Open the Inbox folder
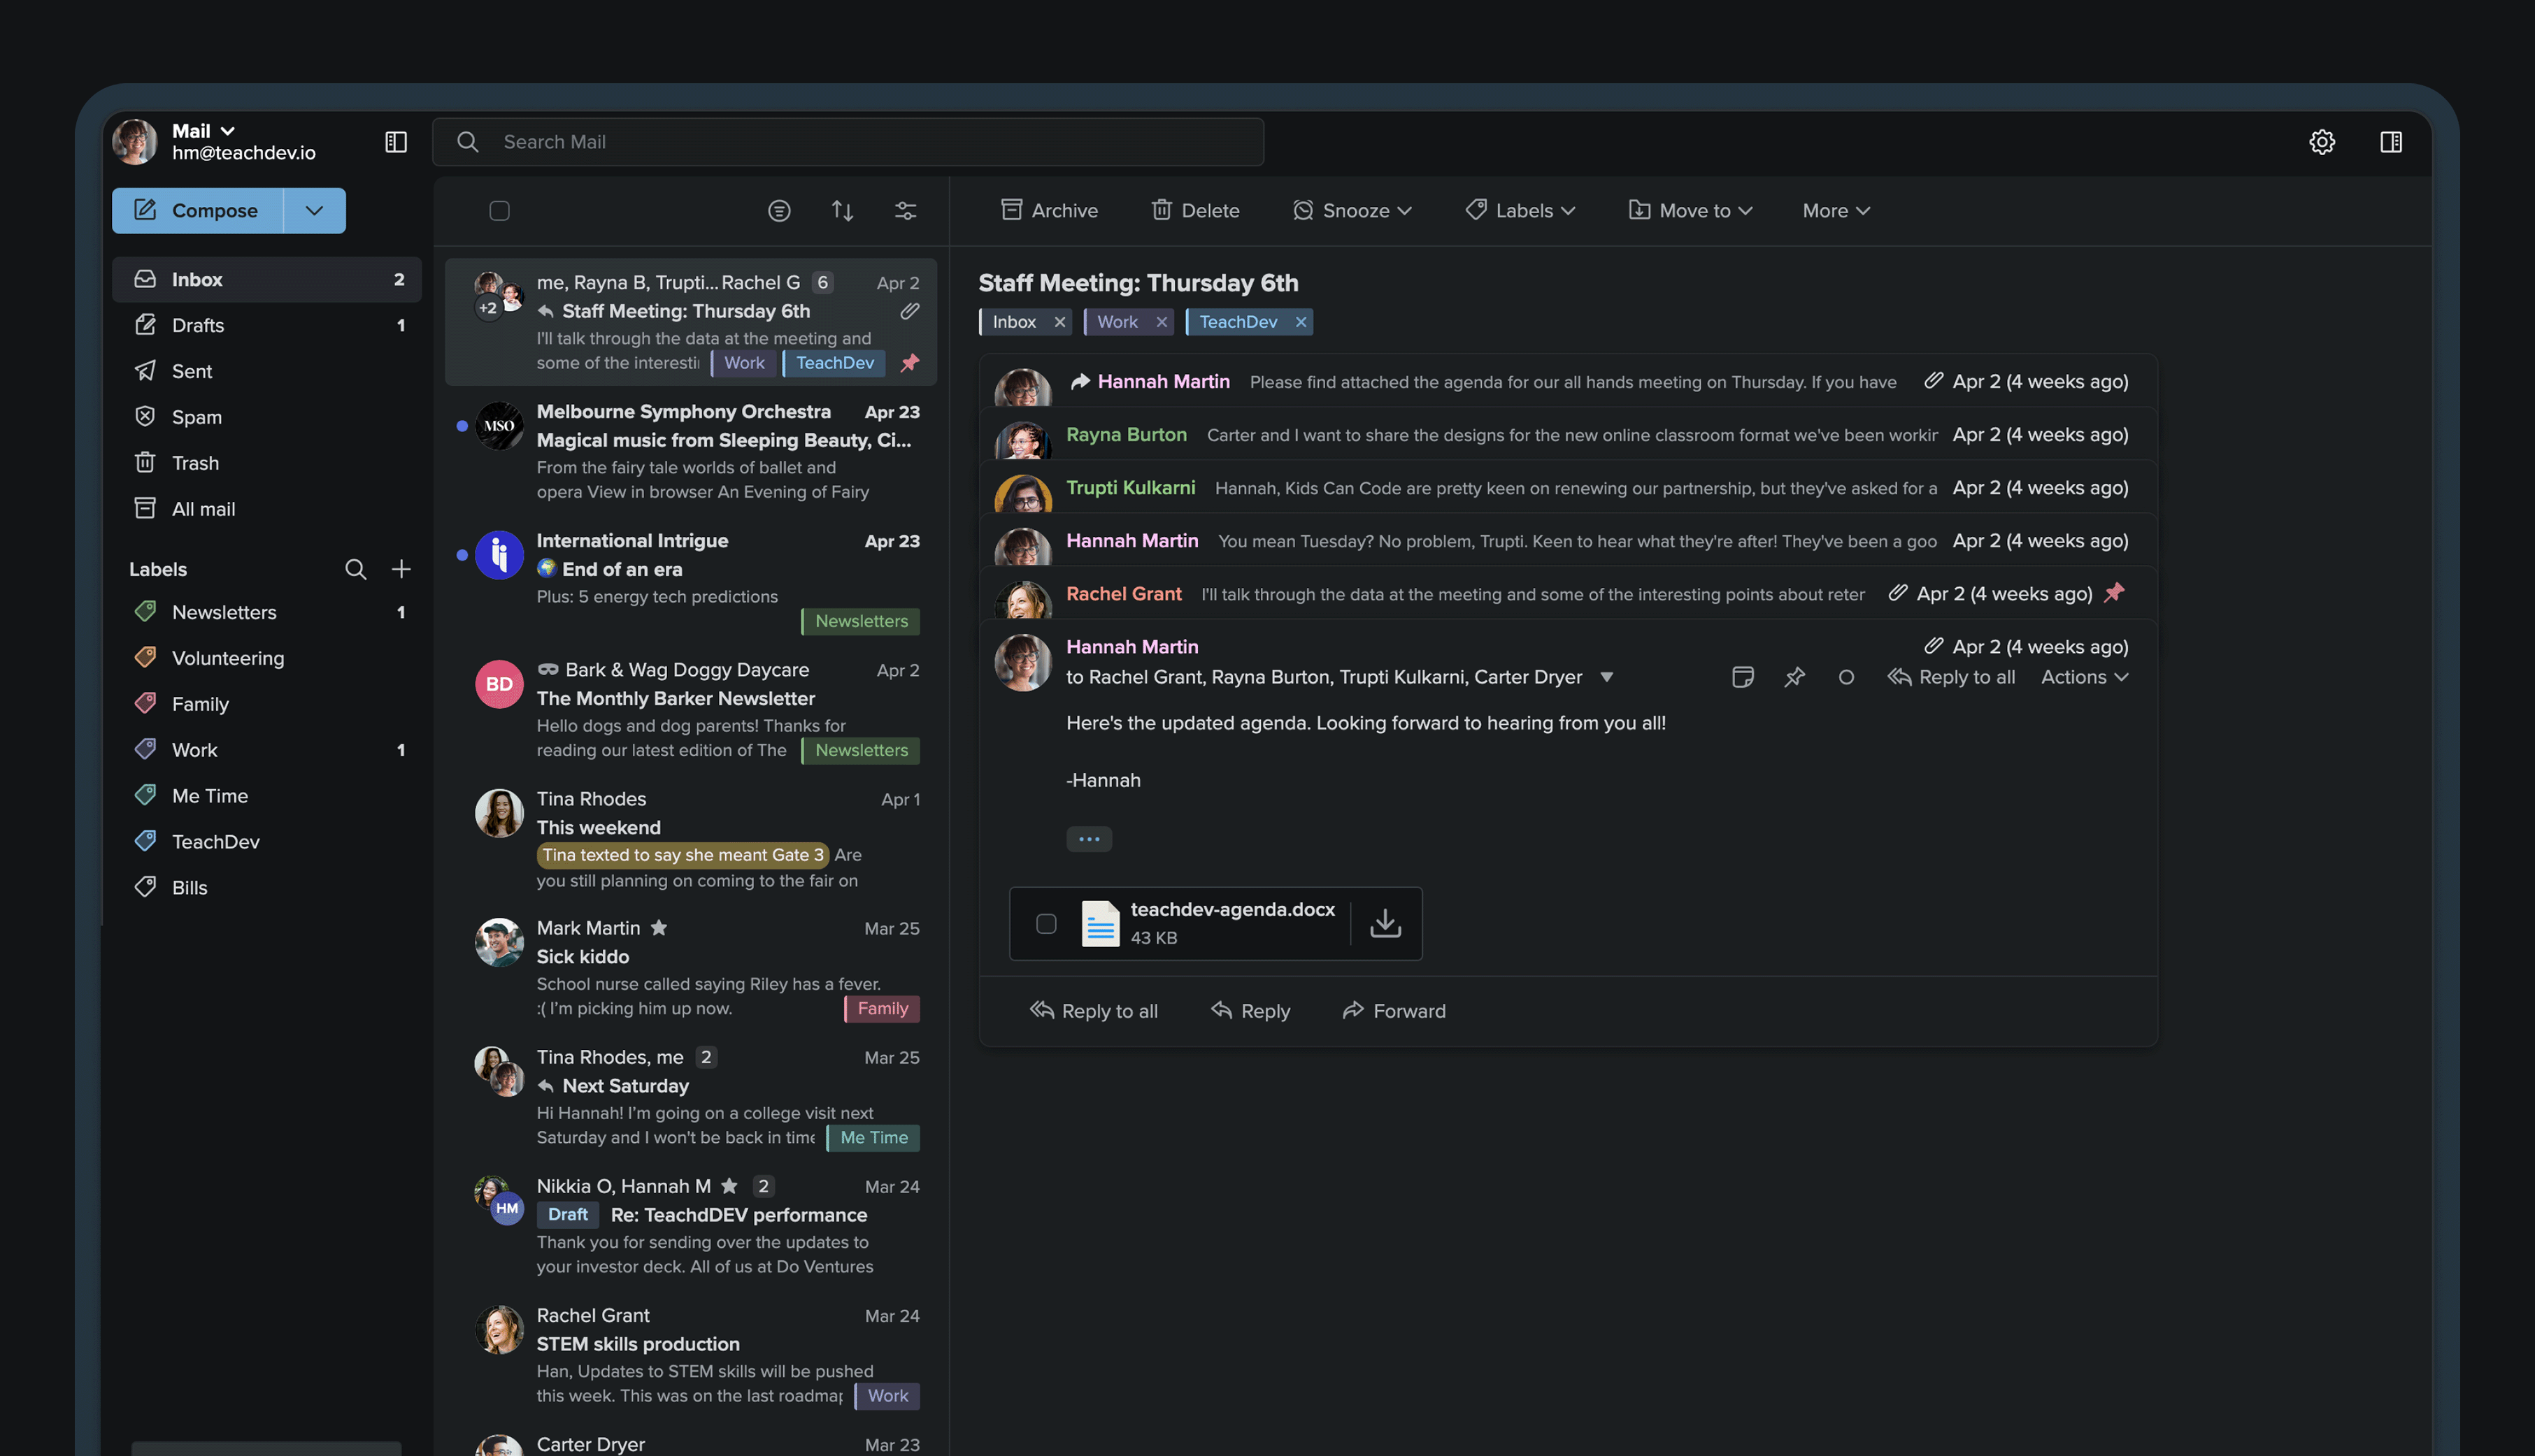 click(x=267, y=280)
